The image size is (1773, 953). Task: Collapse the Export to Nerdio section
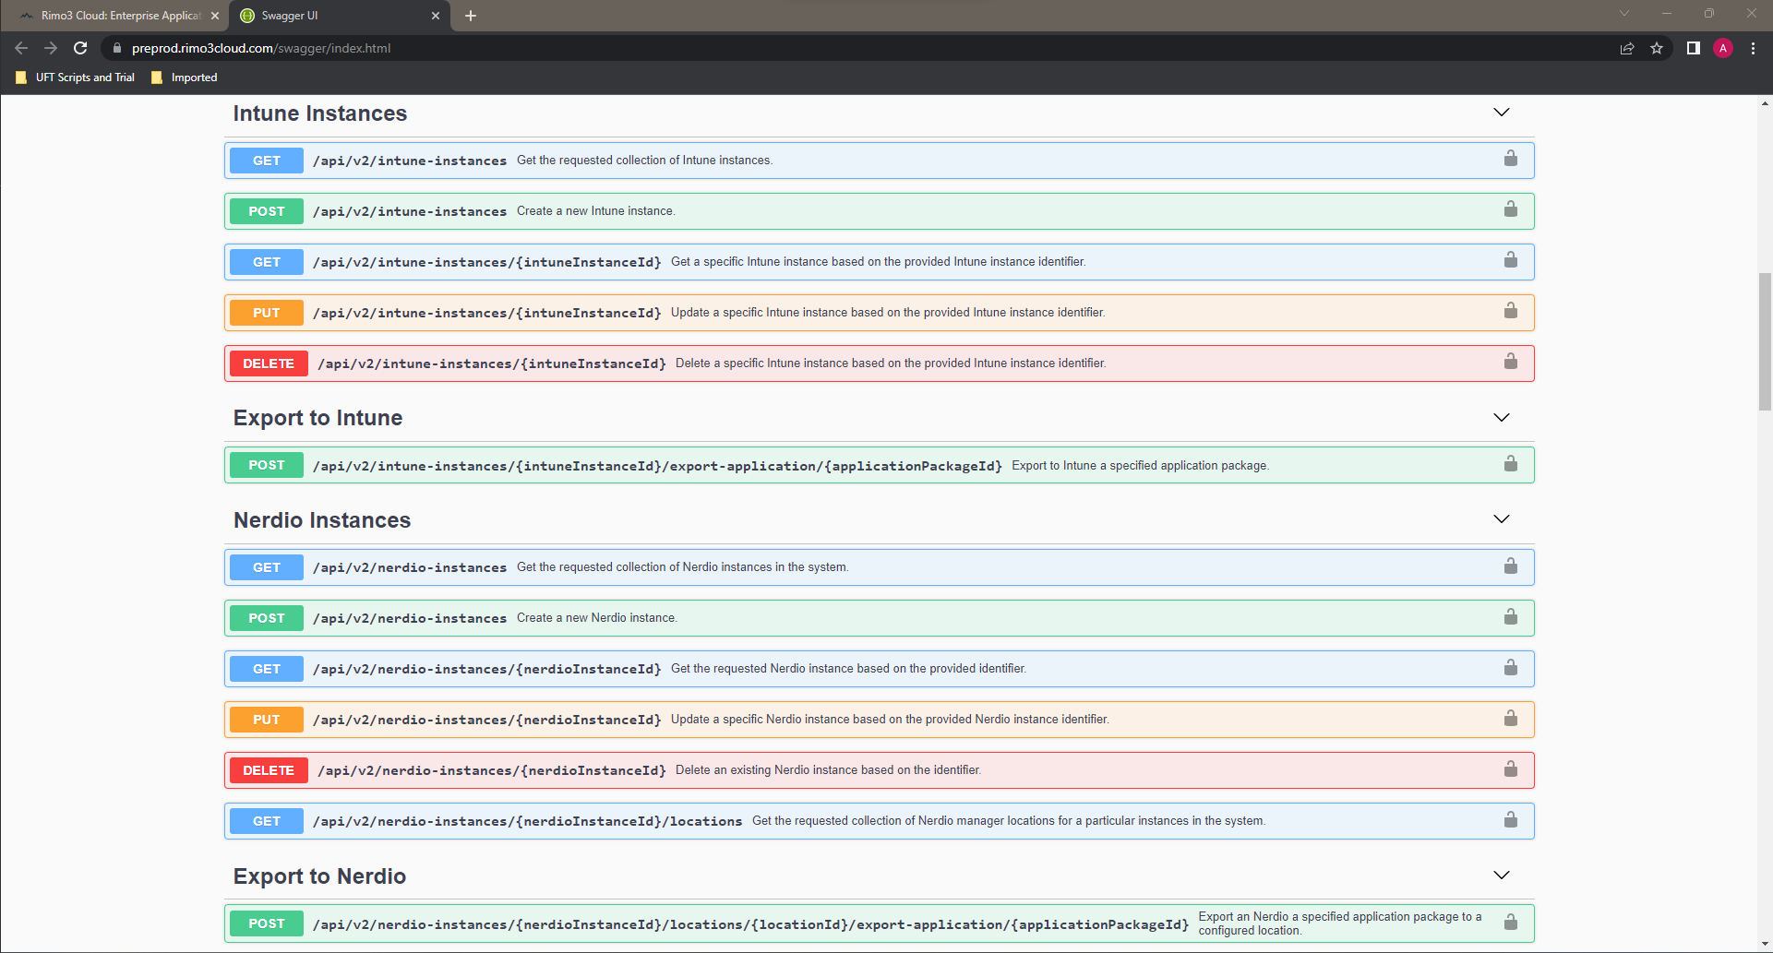[x=1501, y=876]
